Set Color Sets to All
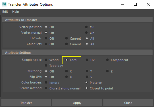 point(87,44)
